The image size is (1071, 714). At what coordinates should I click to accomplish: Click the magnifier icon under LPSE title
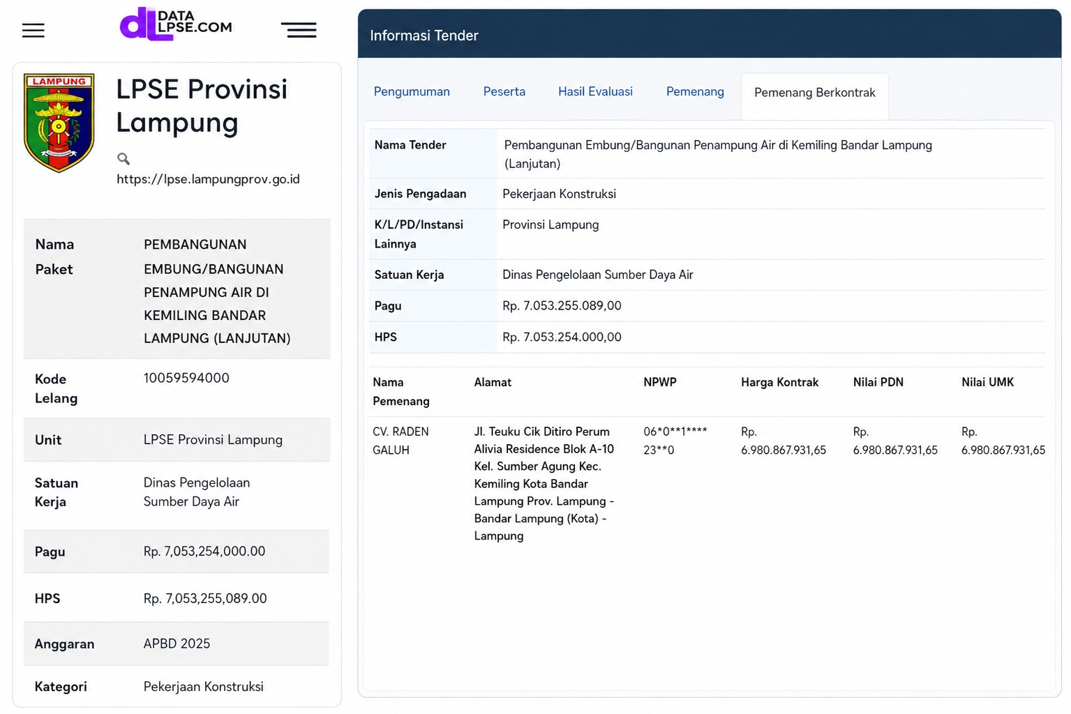pyautogui.click(x=123, y=159)
